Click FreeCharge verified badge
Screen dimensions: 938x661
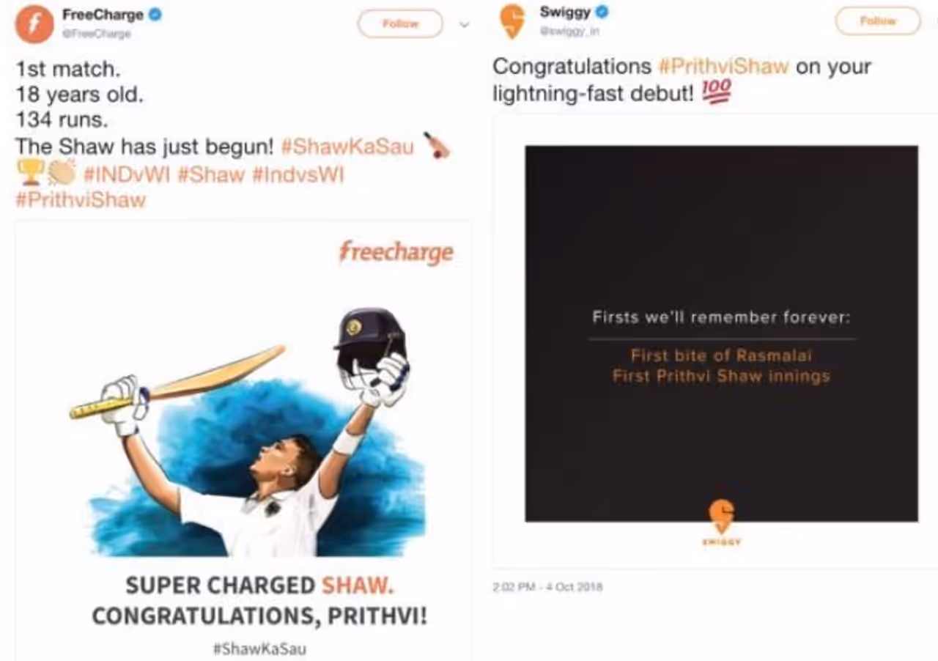155,15
